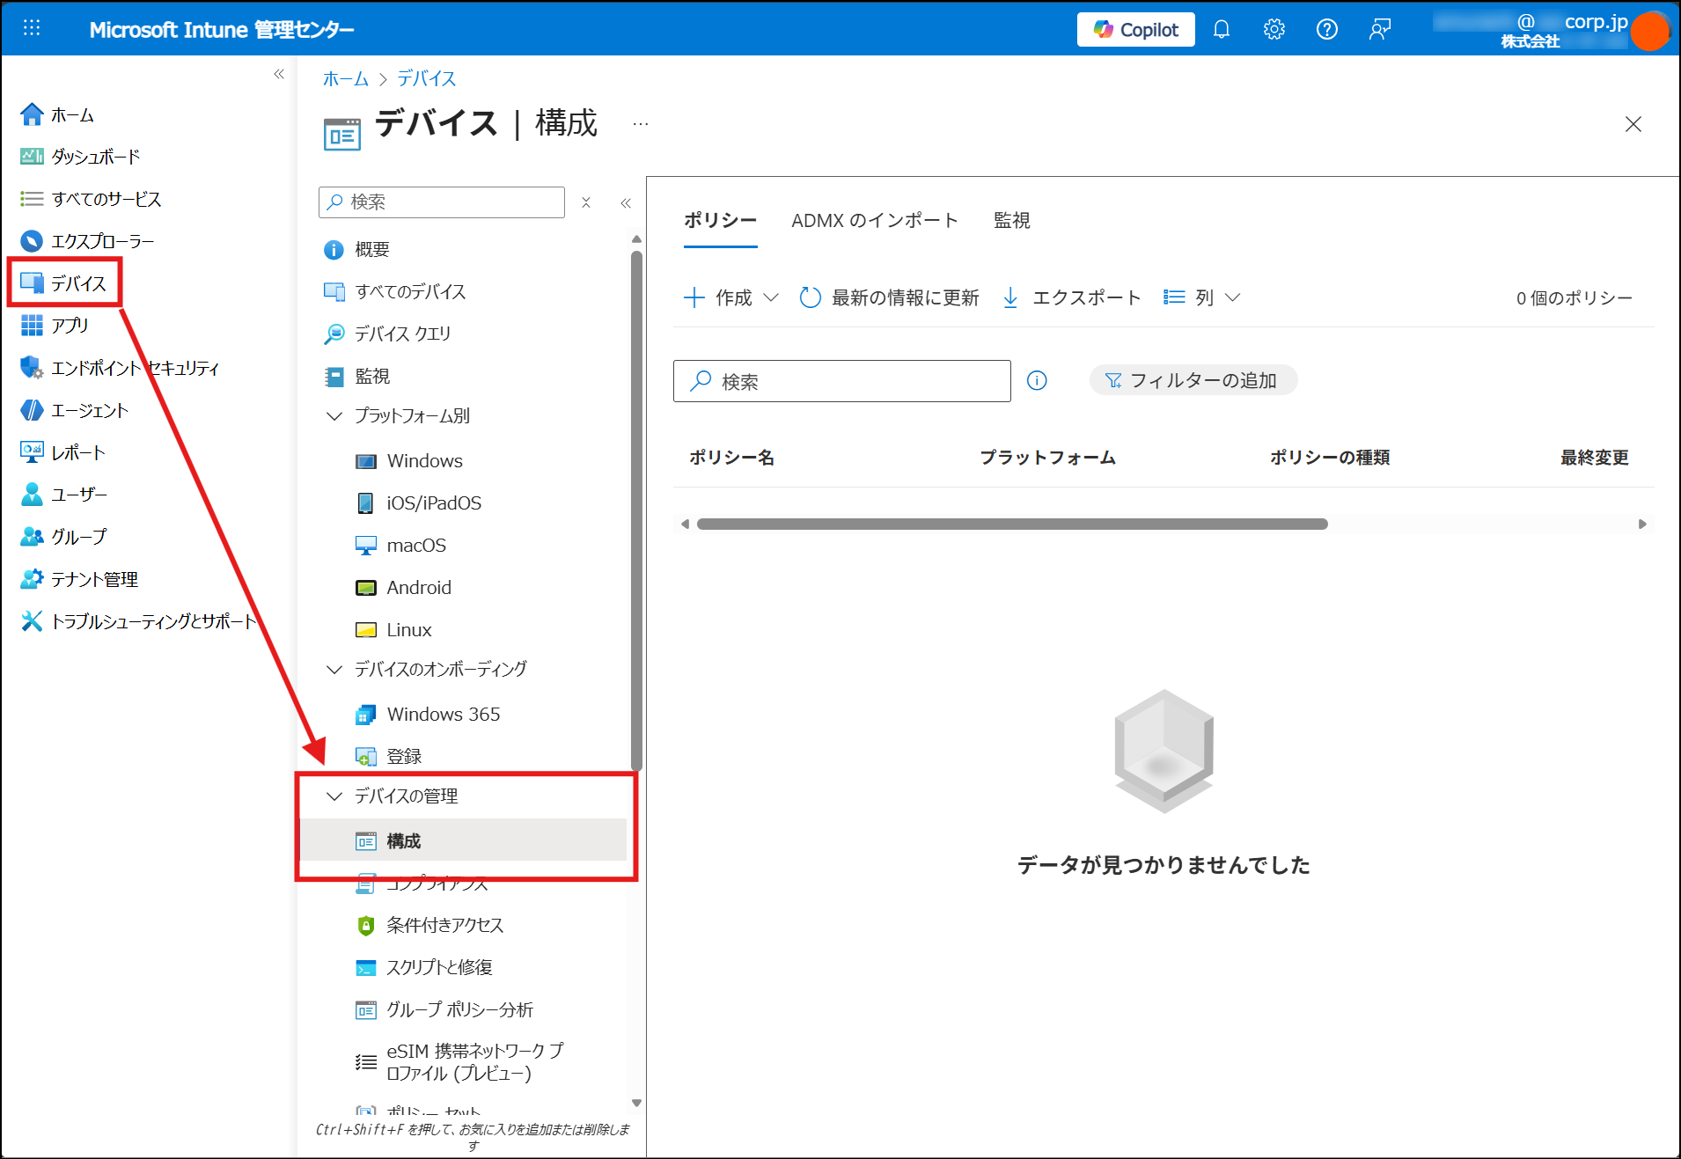Click the help question mark icon
The width and height of the screenshot is (1681, 1159).
point(1326,29)
